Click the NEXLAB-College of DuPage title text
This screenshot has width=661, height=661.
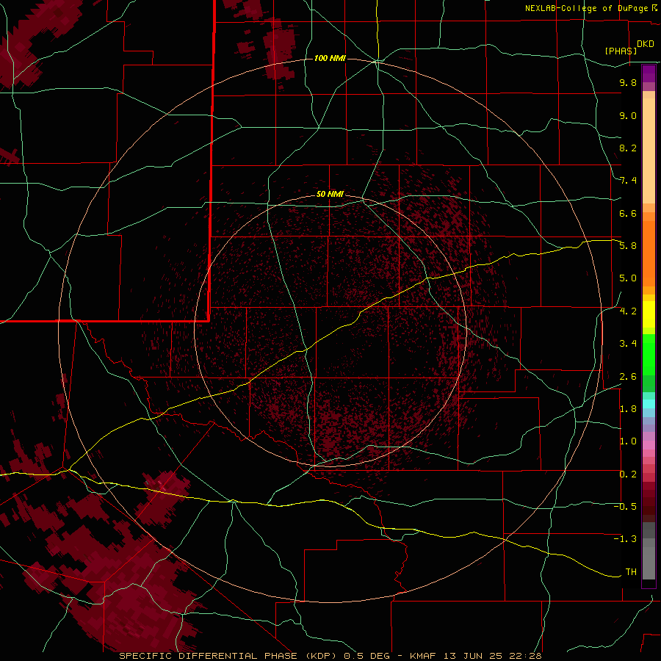coord(586,8)
